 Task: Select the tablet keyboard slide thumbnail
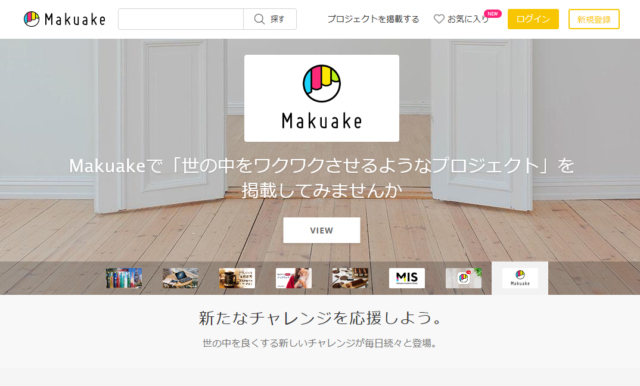(181, 278)
